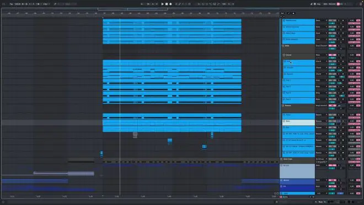This screenshot has width=364, height=205.
Task: Collapse the Chord group track
Action: tap(284, 55)
